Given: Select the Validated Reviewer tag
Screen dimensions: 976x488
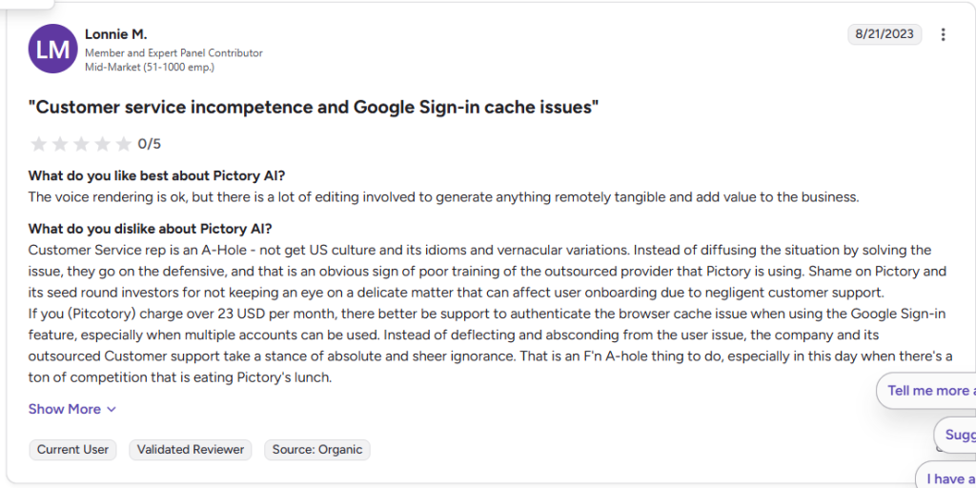Looking at the screenshot, I should pyautogui.click(x=191, y=449).
